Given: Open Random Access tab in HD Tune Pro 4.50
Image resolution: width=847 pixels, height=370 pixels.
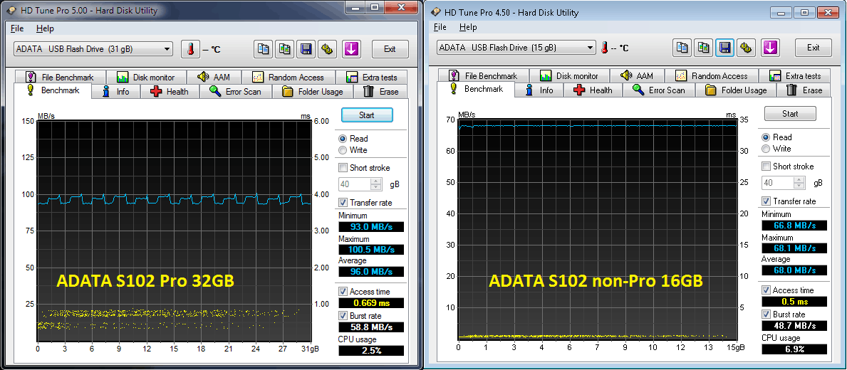Looking at the screenshot, I should [x=712, y=76].
